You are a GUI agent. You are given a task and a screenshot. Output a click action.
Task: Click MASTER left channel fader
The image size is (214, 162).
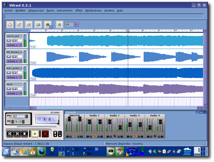coord(69,119)
